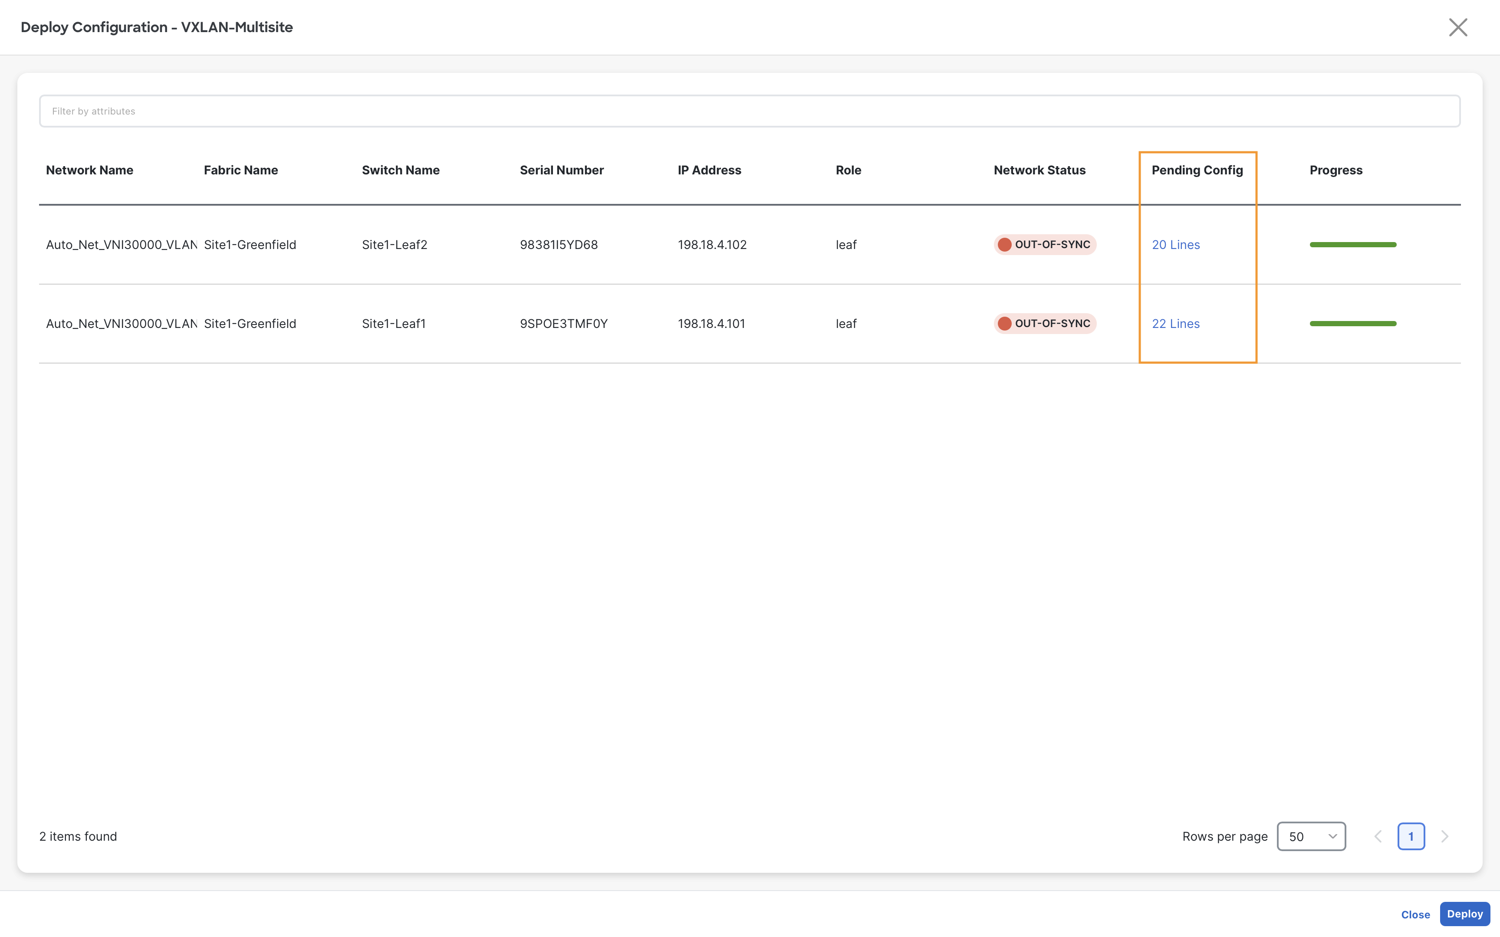Select the Site1-Leaf2 switch name cell
This screenshot has height=937, width=1500.
point(394,245)
